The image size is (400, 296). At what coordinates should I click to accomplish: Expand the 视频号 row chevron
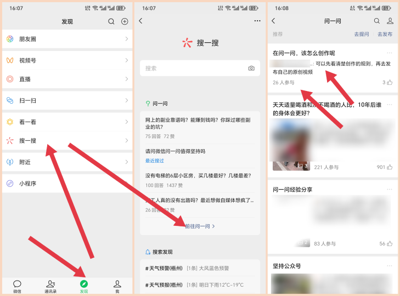(127, 60)
